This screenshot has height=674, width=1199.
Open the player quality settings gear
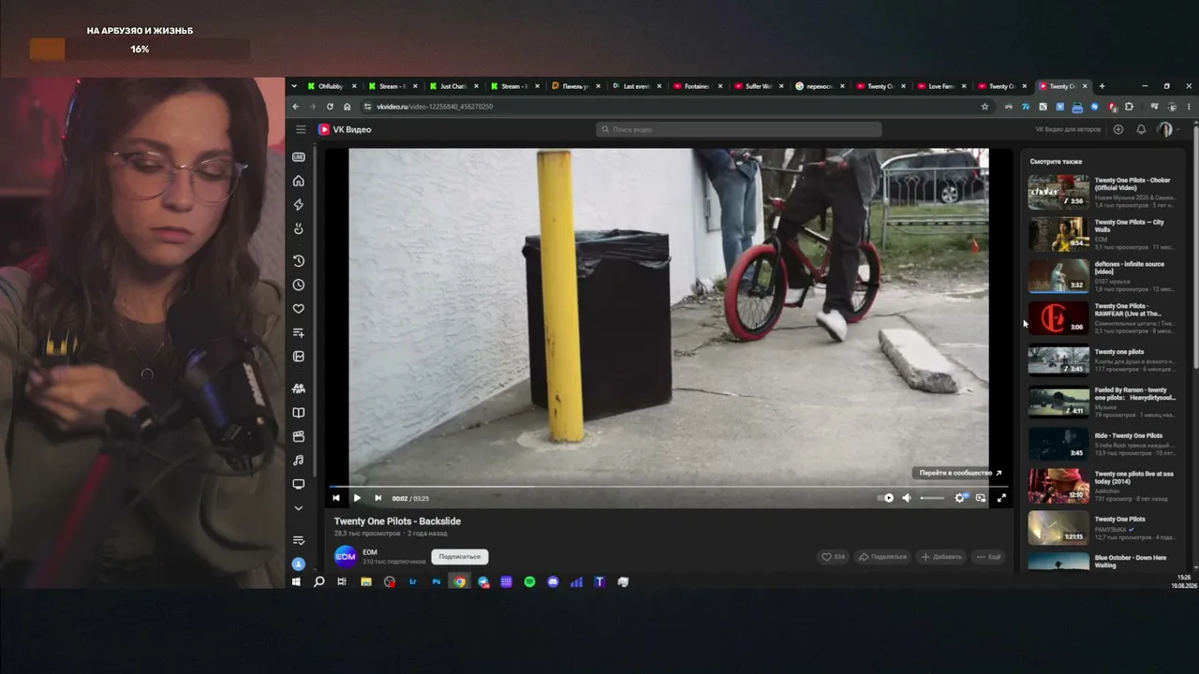pyautogui.click(x=959, y=498)
